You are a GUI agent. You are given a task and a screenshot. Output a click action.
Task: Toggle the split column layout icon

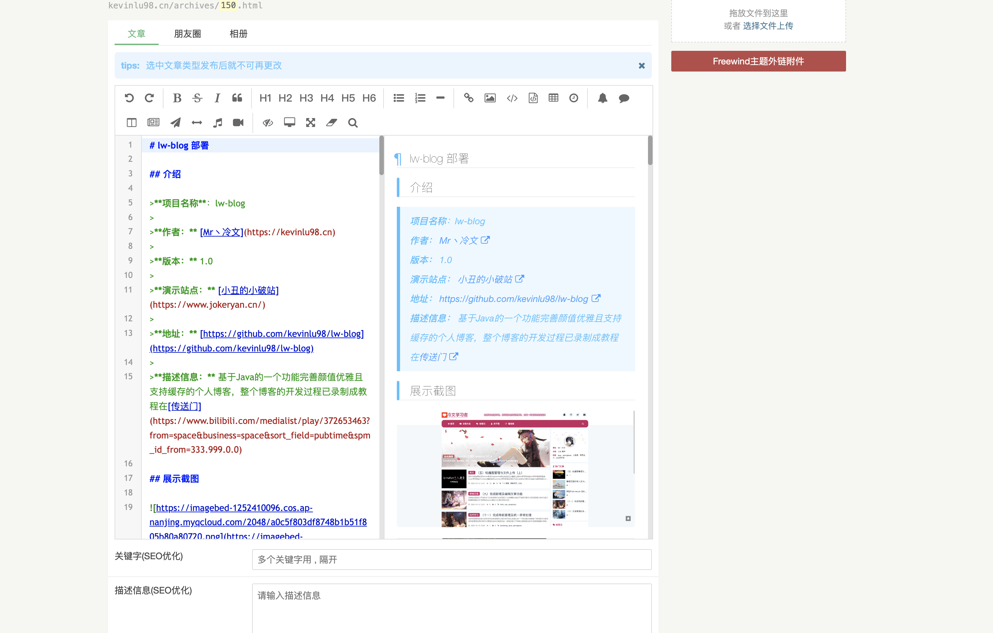[131, 123]
